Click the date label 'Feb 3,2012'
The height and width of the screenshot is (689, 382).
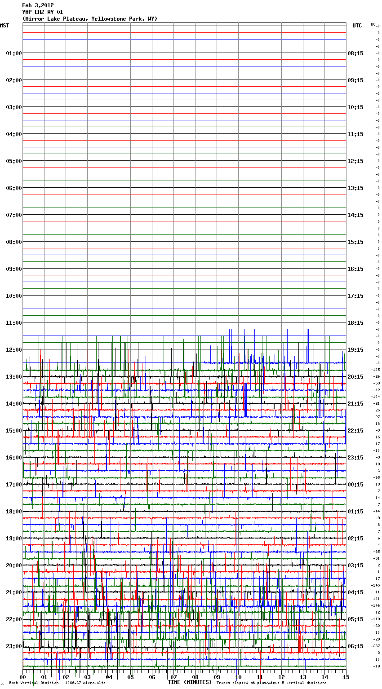pos(38,5)
